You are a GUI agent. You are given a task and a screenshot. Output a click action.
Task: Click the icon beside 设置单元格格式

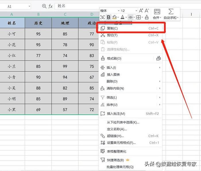tap(103, 143)
